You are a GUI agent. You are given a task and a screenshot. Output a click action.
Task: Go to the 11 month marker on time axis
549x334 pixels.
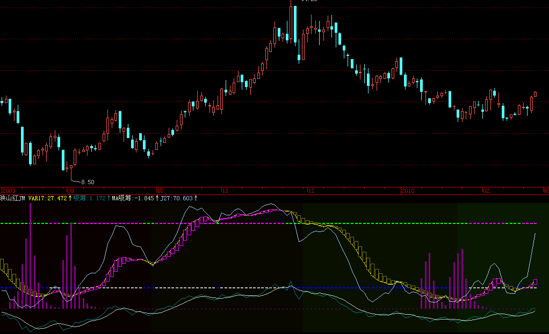[x=225, y=191]
